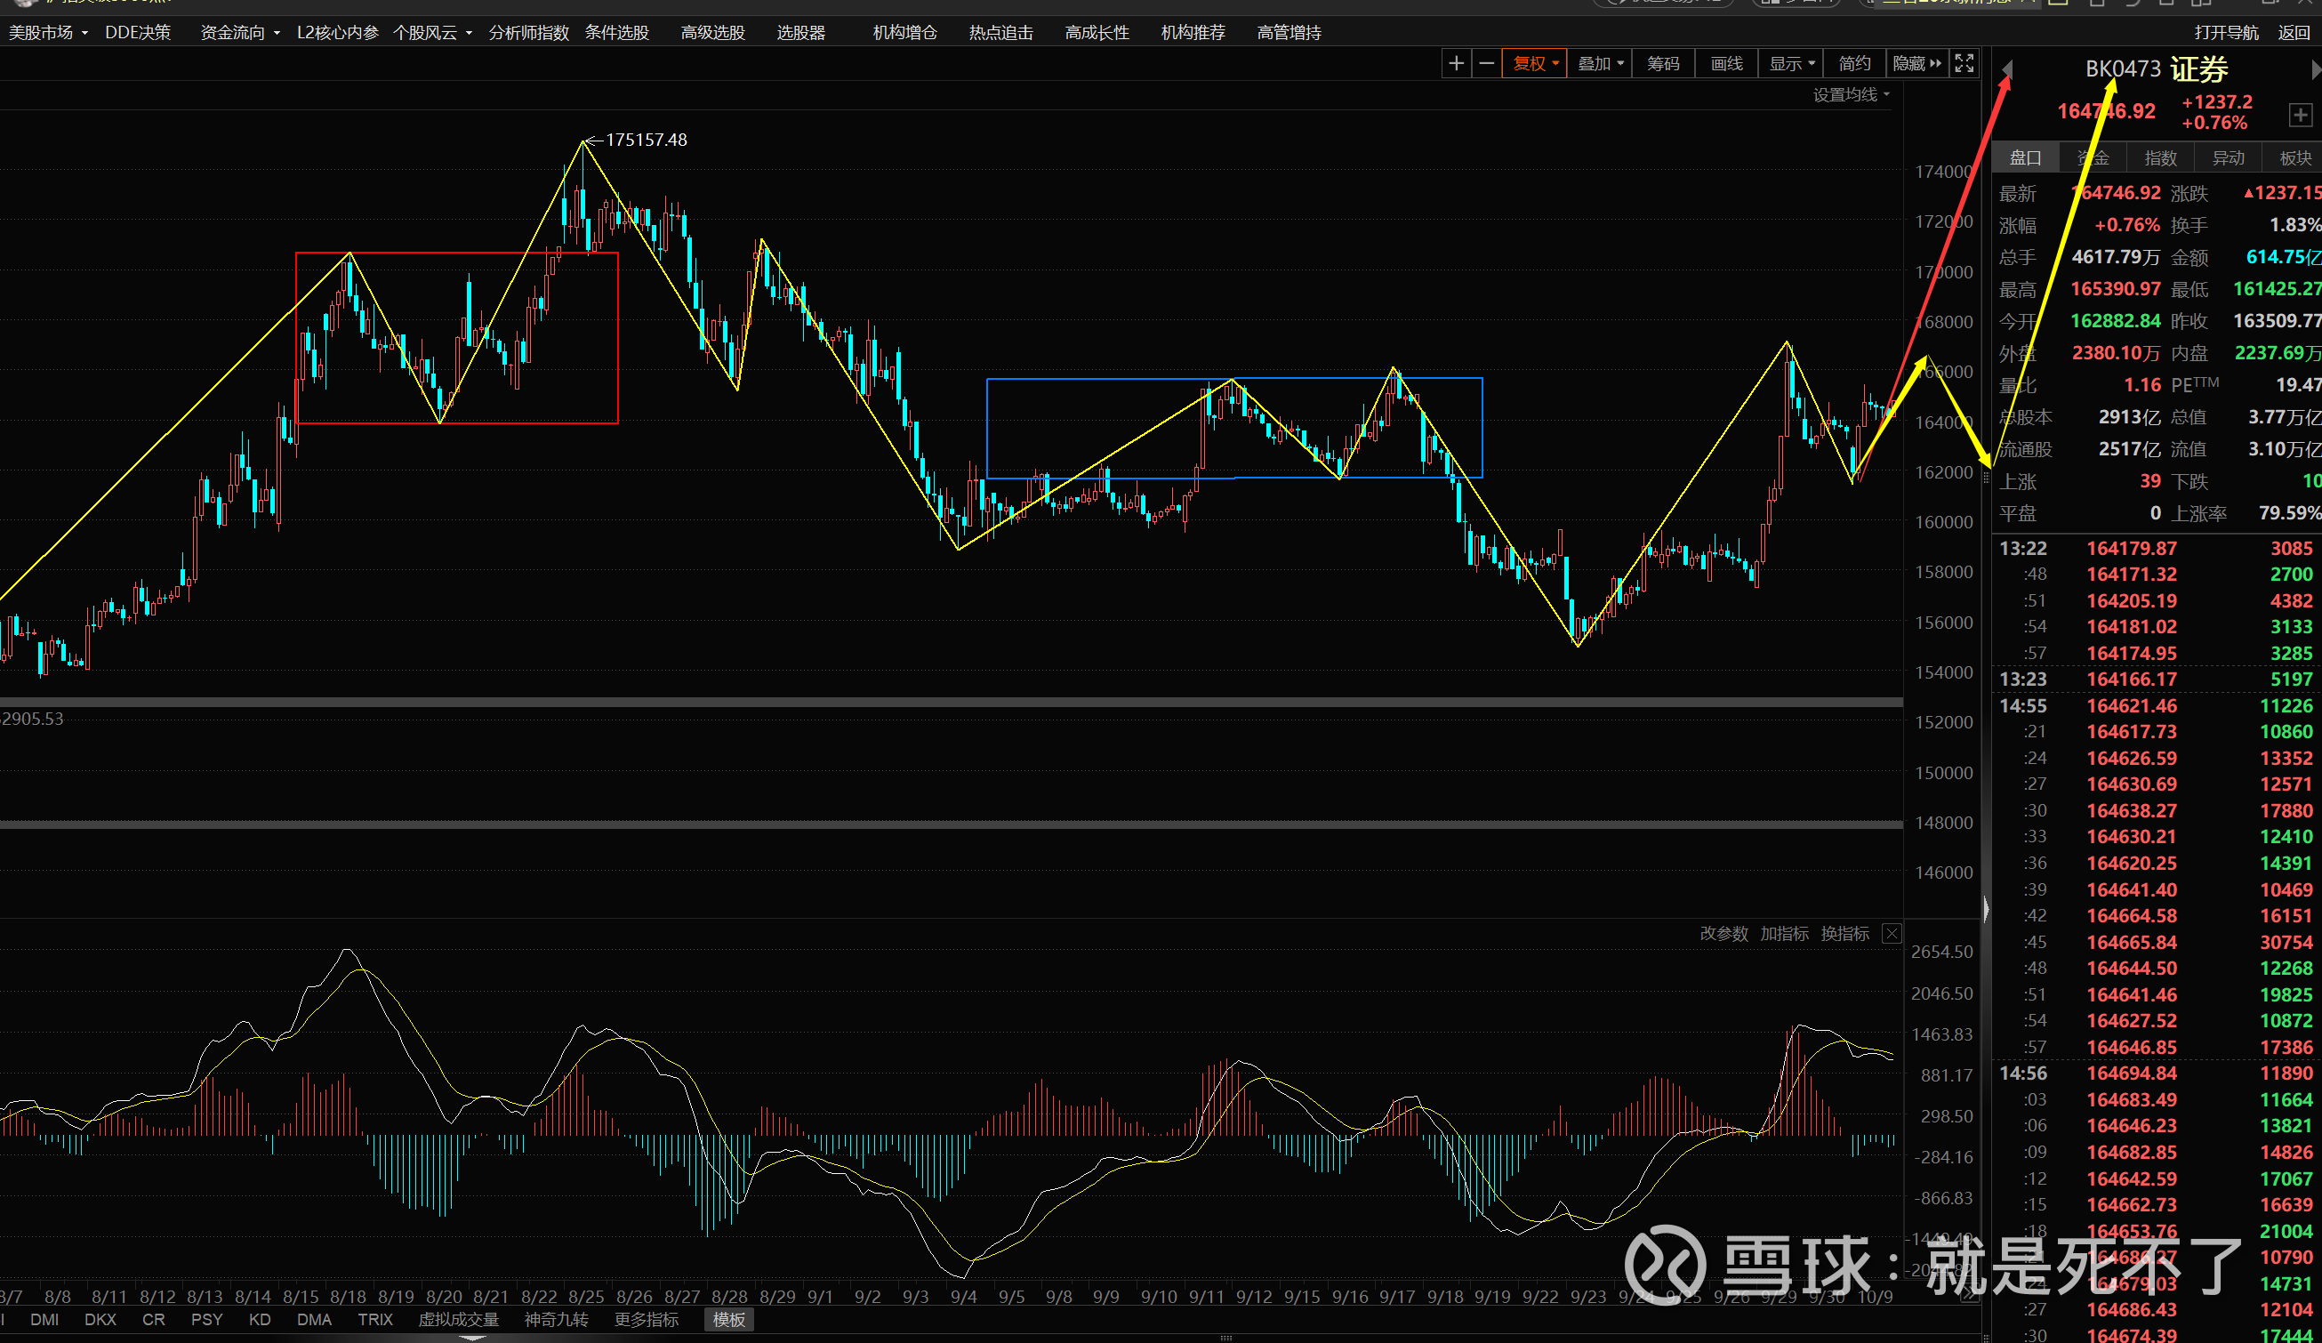
Task: Click the zoom-out minus chart button
Action: click(x=1486, y=64)
